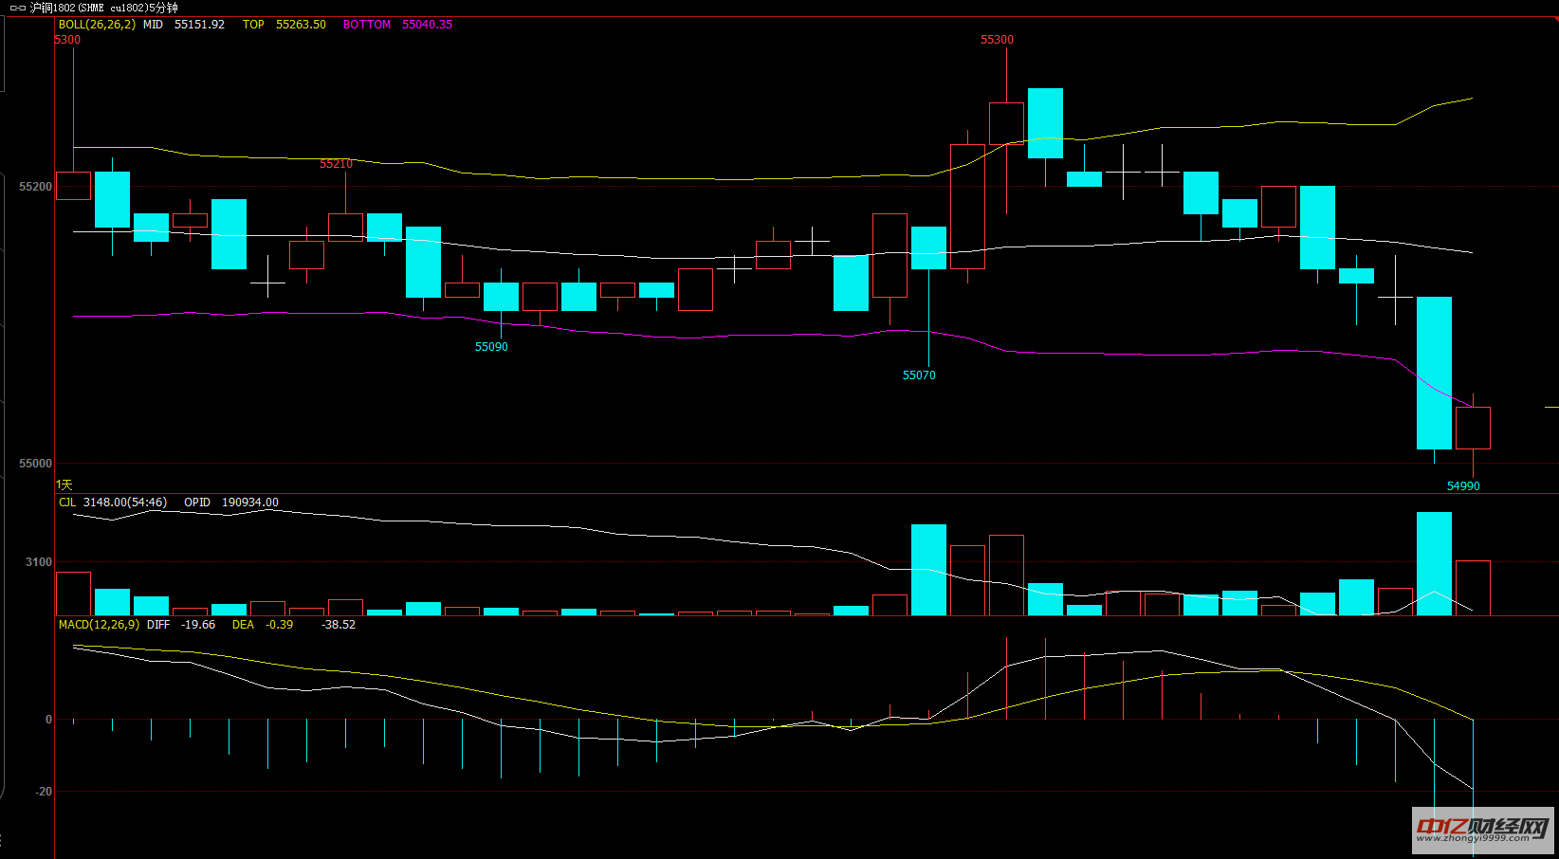This screenshot has height=859, width=1559.
Task: Click the 55000 price axis label
Action: click(x=35, y=464)
